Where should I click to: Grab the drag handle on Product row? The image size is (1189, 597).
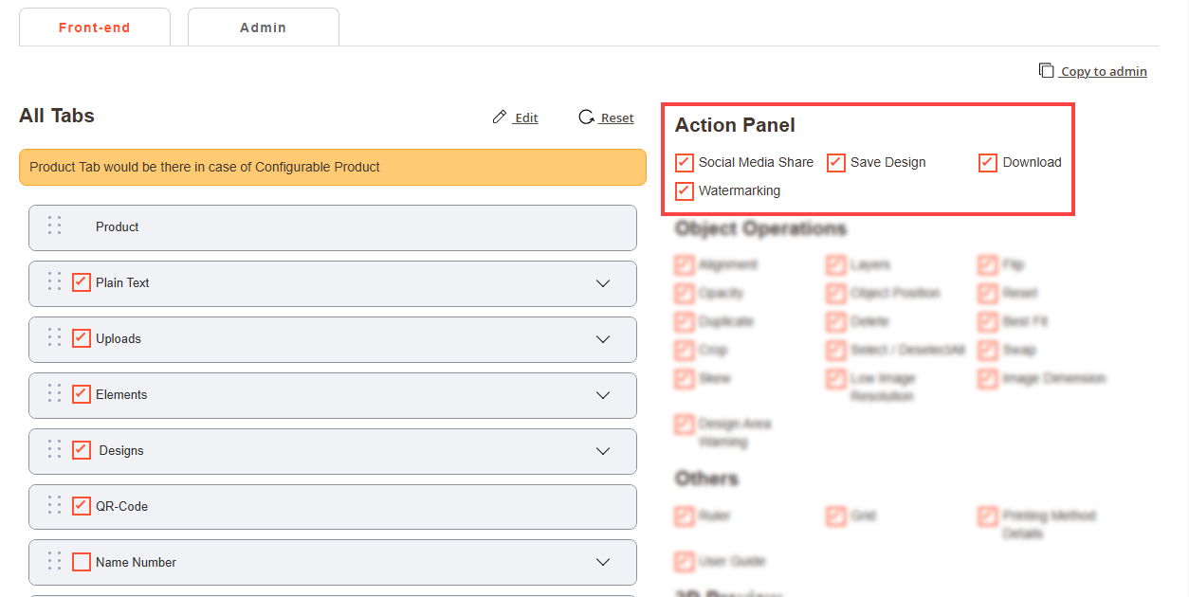click(55, 226)
